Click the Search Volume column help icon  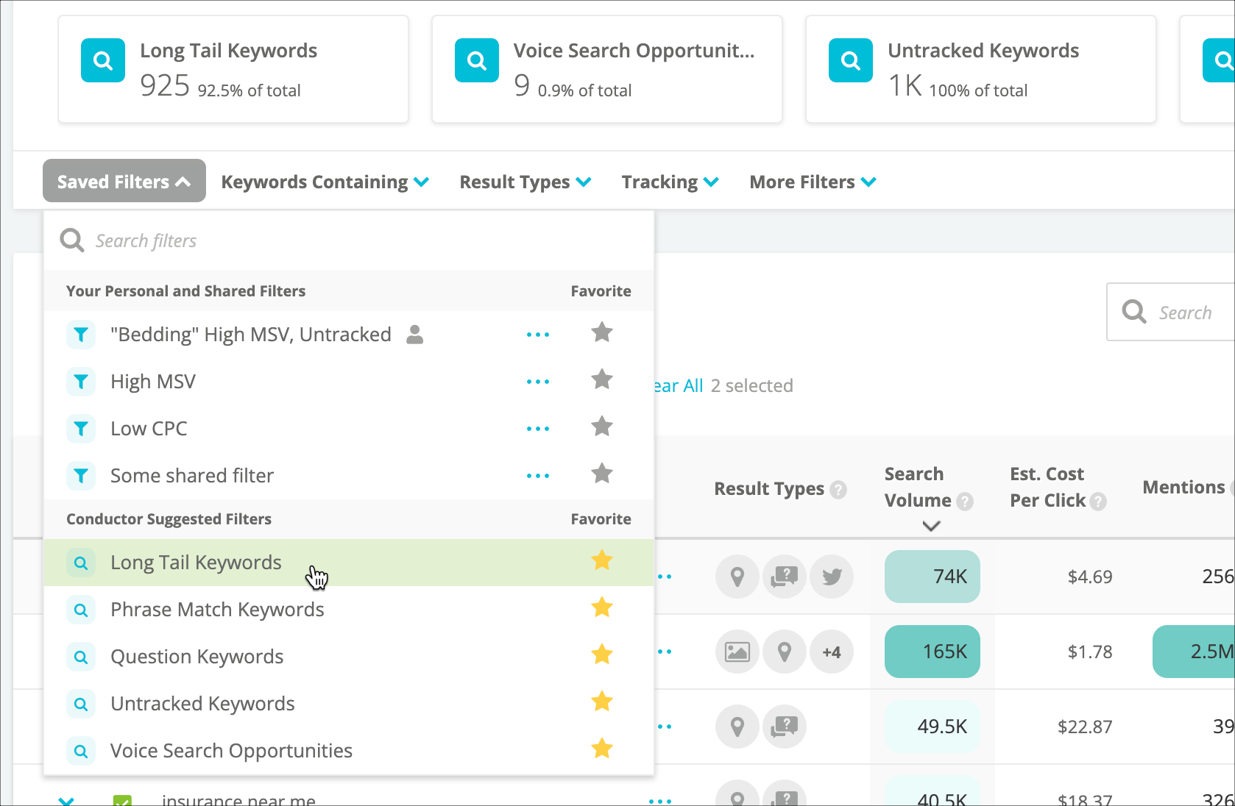pyautogui.click(x=965, y=502)
